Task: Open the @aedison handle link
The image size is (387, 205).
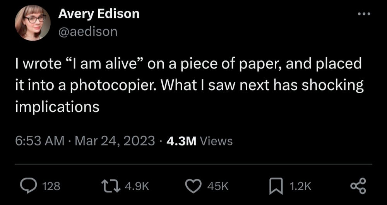Action: (x=87, y=32)
